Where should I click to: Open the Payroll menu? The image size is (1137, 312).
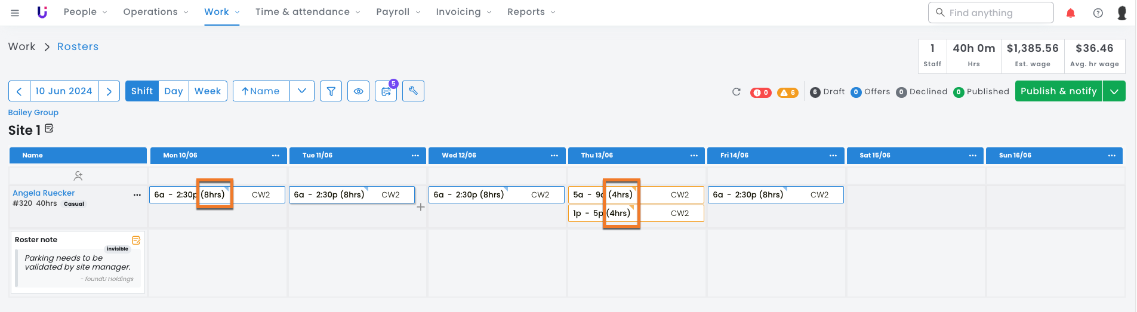point(398,12)
